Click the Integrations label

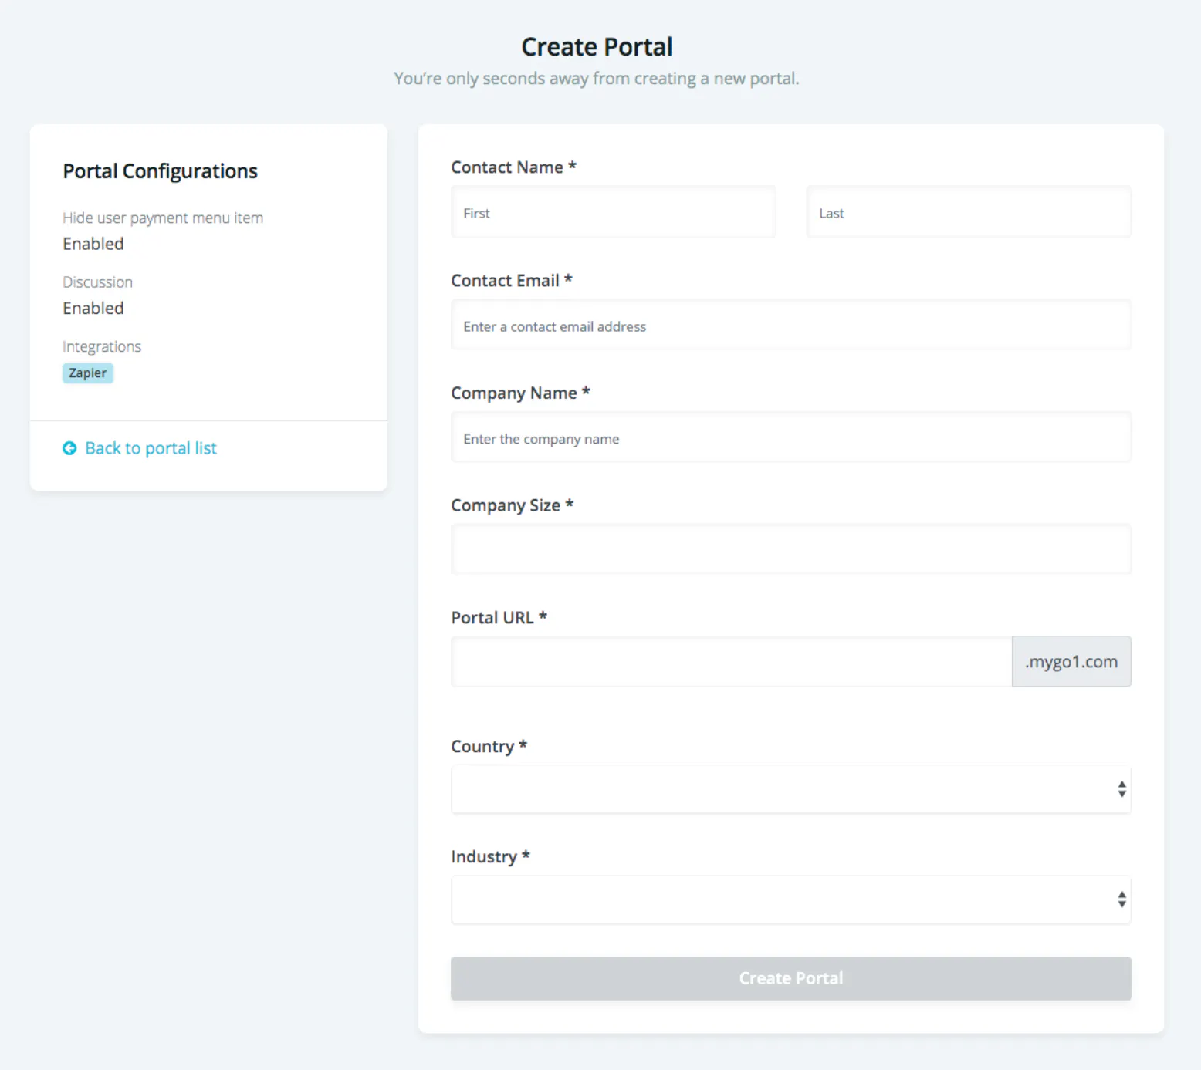click(x=102, y=347)
